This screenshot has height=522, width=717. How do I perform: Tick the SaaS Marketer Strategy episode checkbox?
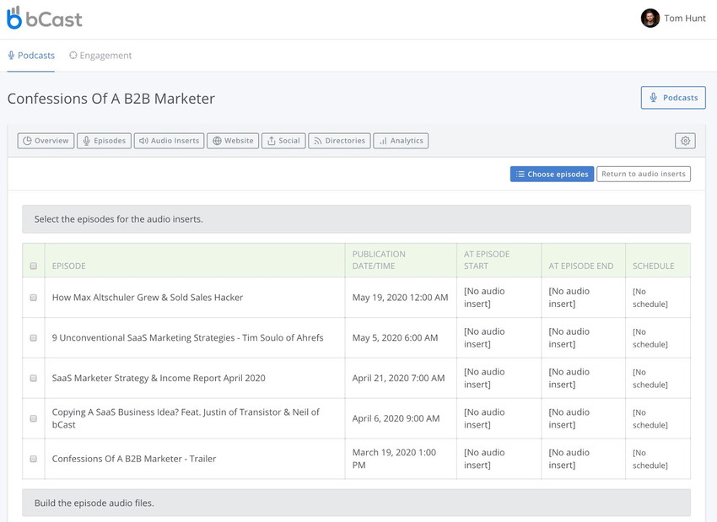tap(33, 378)
